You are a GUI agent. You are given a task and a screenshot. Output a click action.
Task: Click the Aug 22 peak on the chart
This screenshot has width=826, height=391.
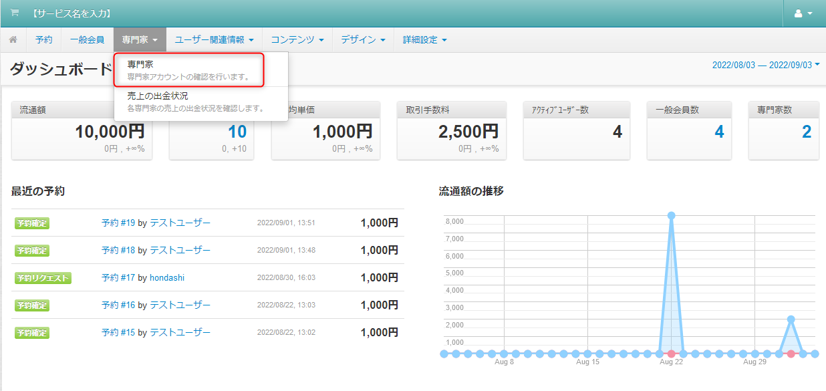click(x=670, y=215)
